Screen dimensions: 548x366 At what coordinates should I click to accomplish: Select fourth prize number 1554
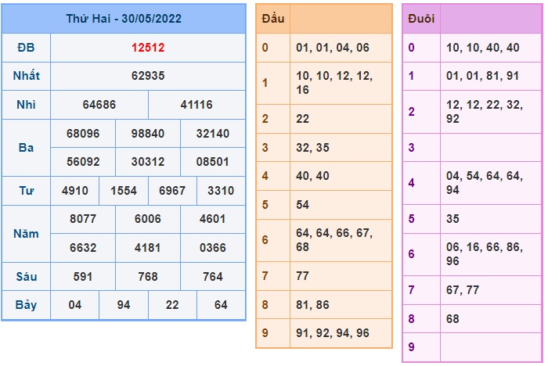[124, 191]
